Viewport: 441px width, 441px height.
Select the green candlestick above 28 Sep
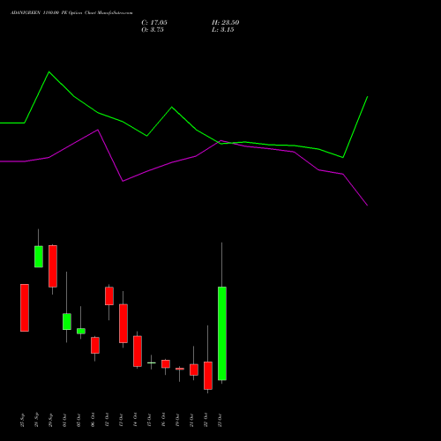[x=39, y=257]
